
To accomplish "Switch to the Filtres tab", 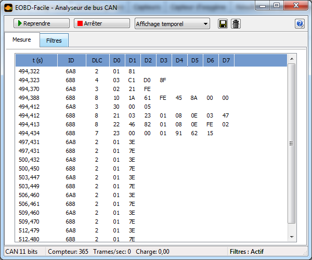I will click(54, 41).
